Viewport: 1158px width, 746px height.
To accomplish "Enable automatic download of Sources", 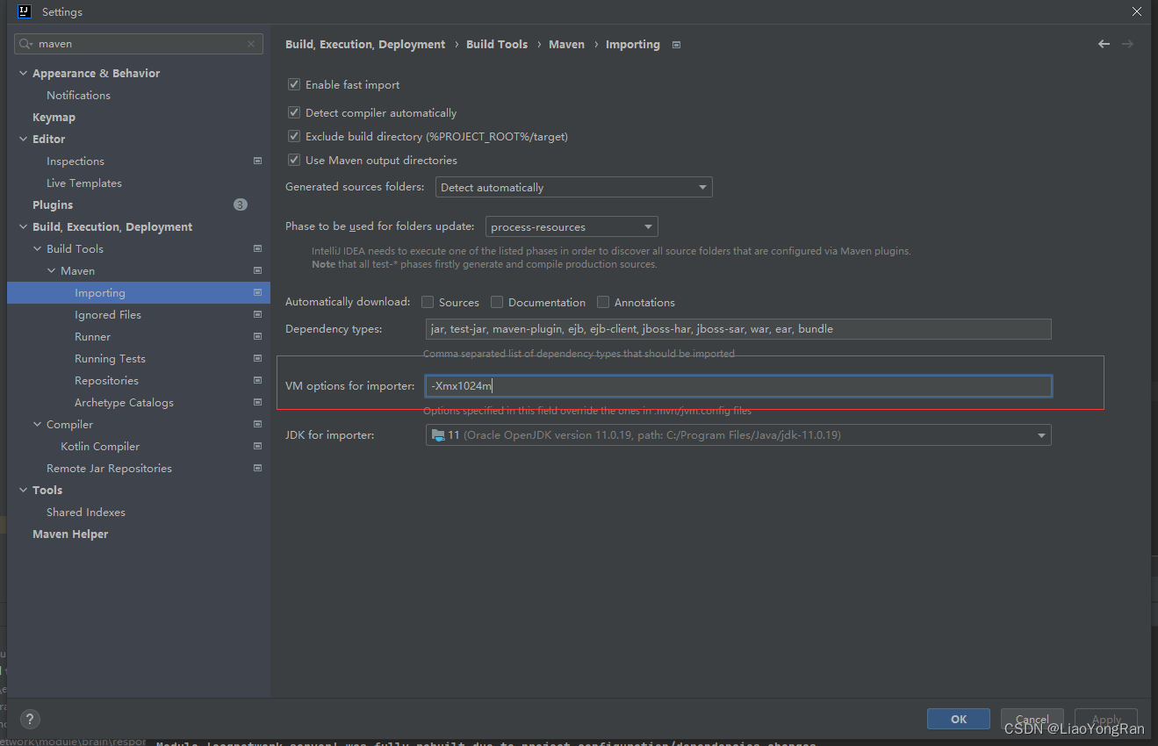I will 428,302.
